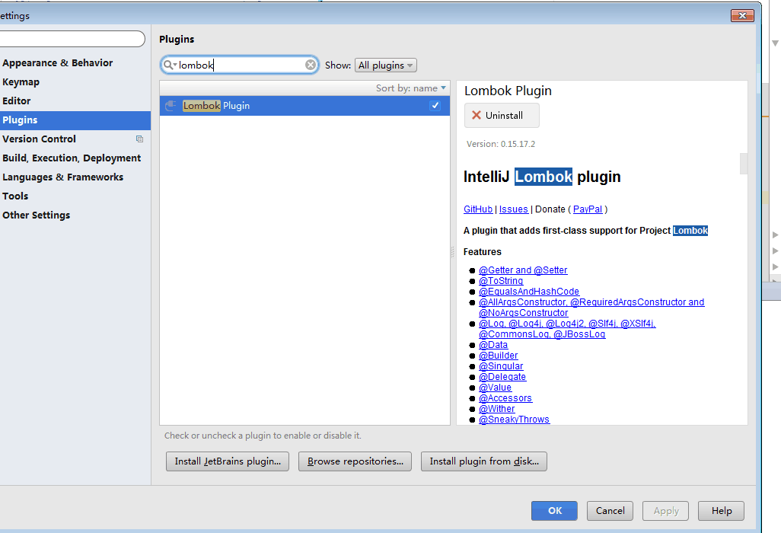
Task: Click the red X Uninstall button
Action: click(x=502, y=116)
